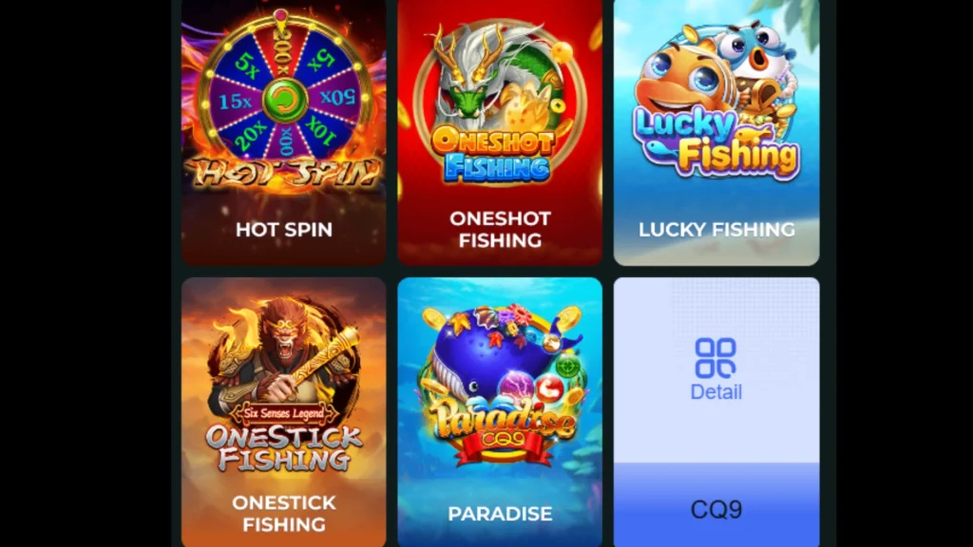Click the green spin button in wheel center
The height and width of the screenshot is (547, 973).
[x=285, y=101]
